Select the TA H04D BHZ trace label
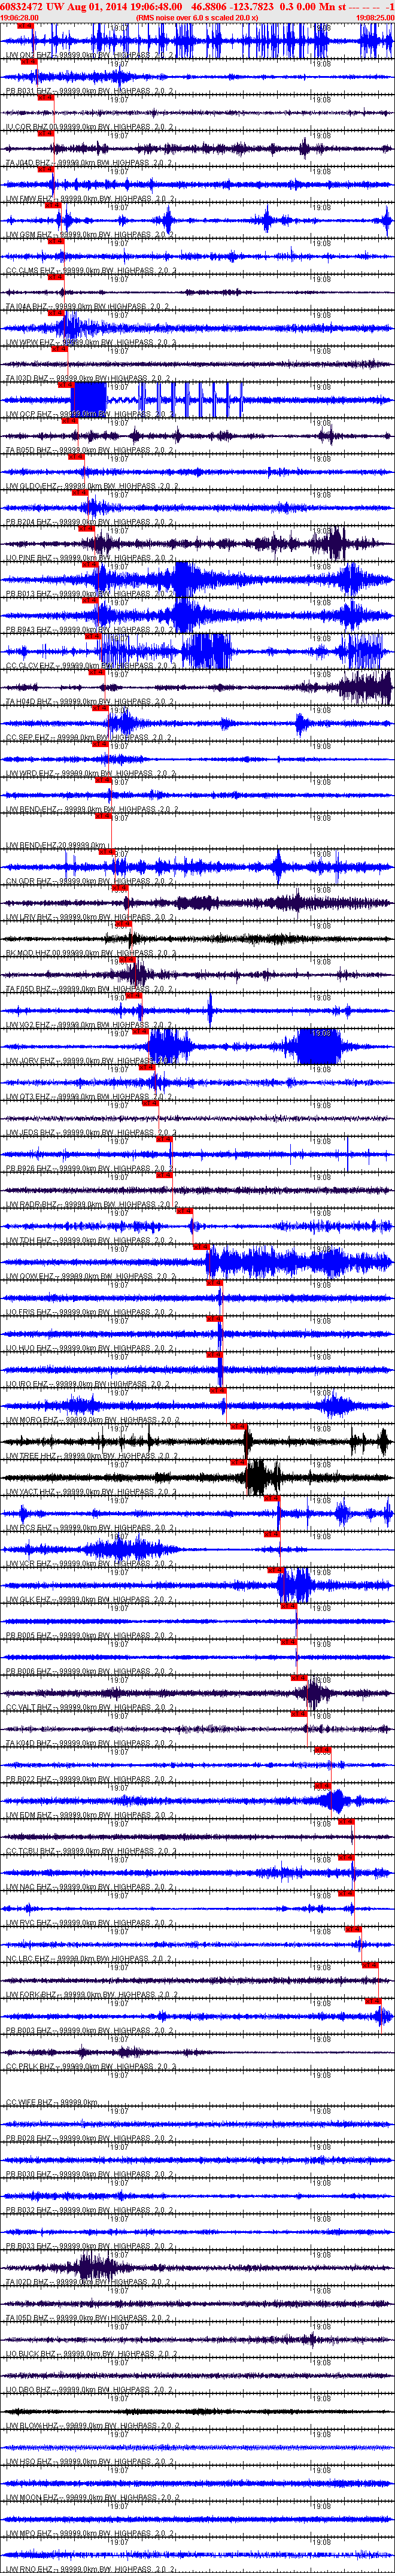395x2573 pixels. point(91,702)
